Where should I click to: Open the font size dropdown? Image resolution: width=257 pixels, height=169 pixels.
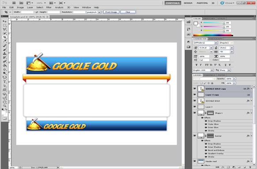coord(211,48)
